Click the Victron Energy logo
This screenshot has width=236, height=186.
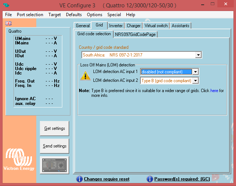point(19,160)
